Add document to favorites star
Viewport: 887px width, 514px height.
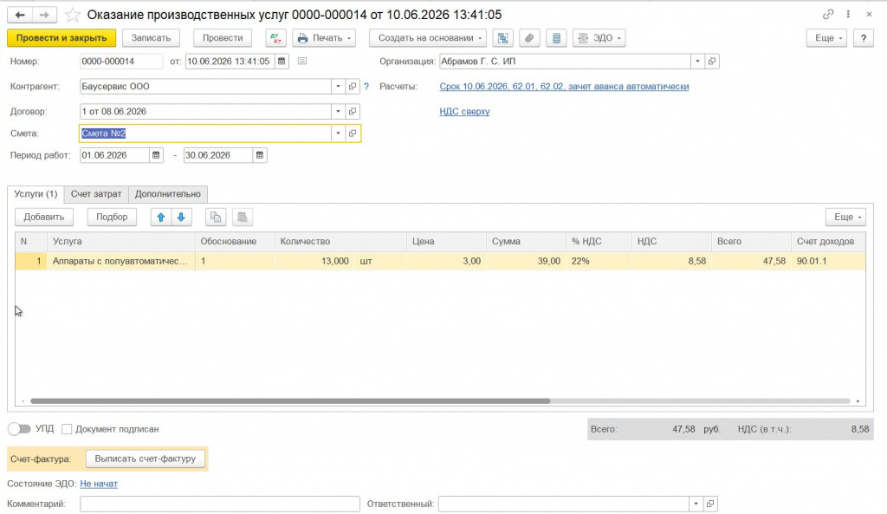tap(73, 15)
